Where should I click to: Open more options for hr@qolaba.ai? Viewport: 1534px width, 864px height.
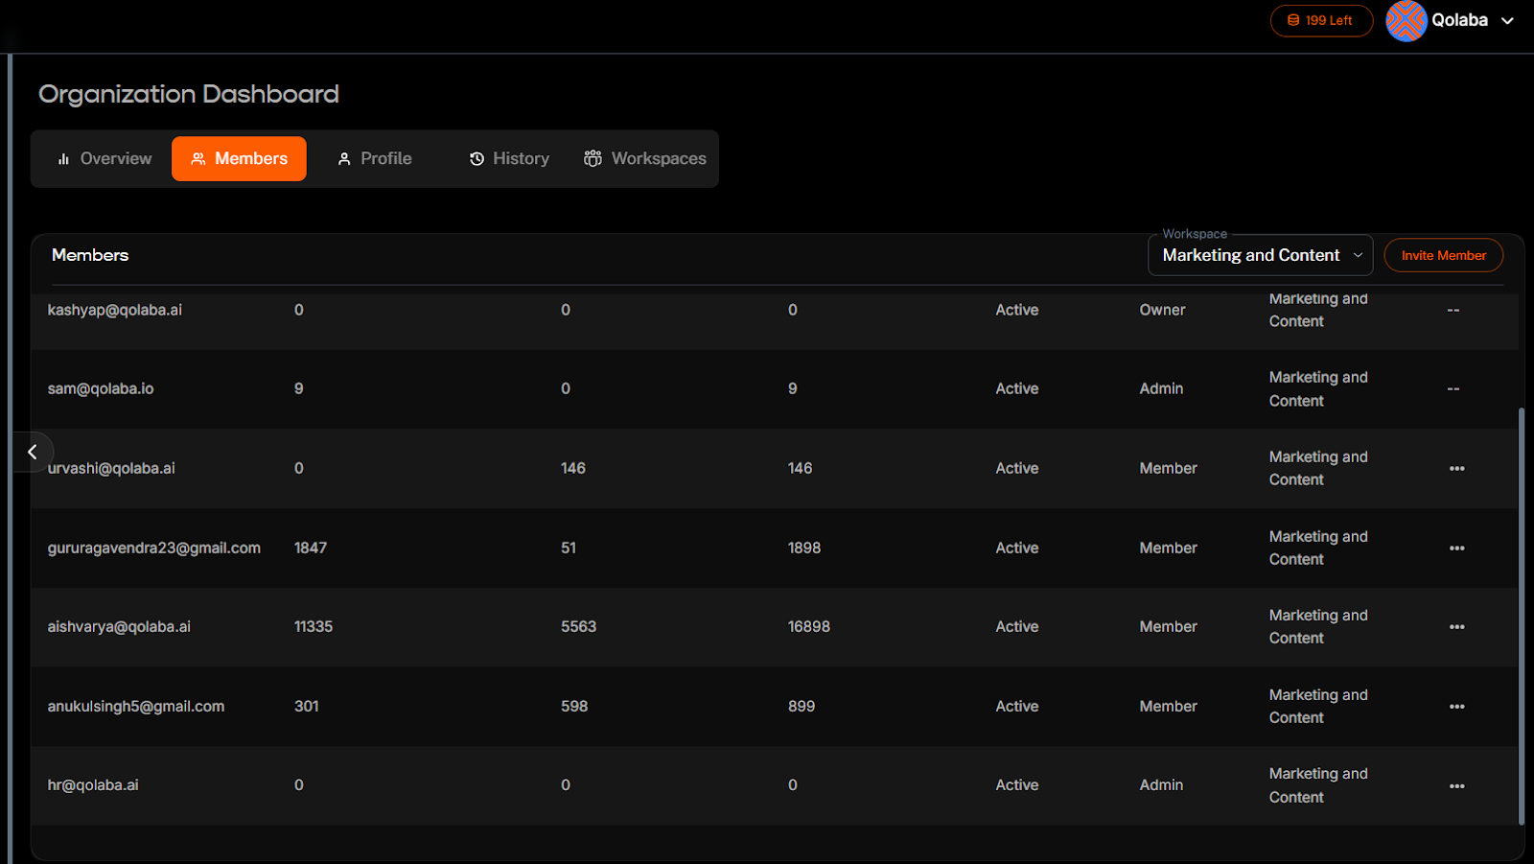point(1456,786)
